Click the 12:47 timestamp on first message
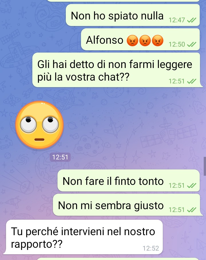This screenshot has width=206, height=260. point(177,20)
